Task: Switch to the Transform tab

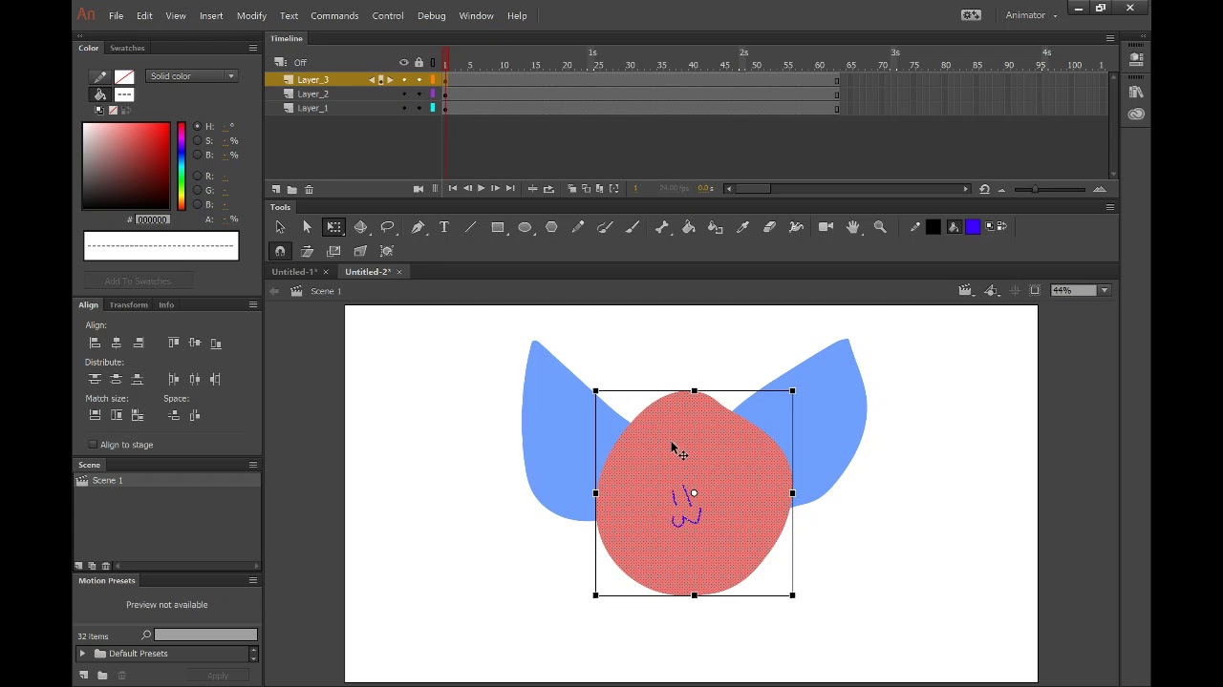Action: 128,304
